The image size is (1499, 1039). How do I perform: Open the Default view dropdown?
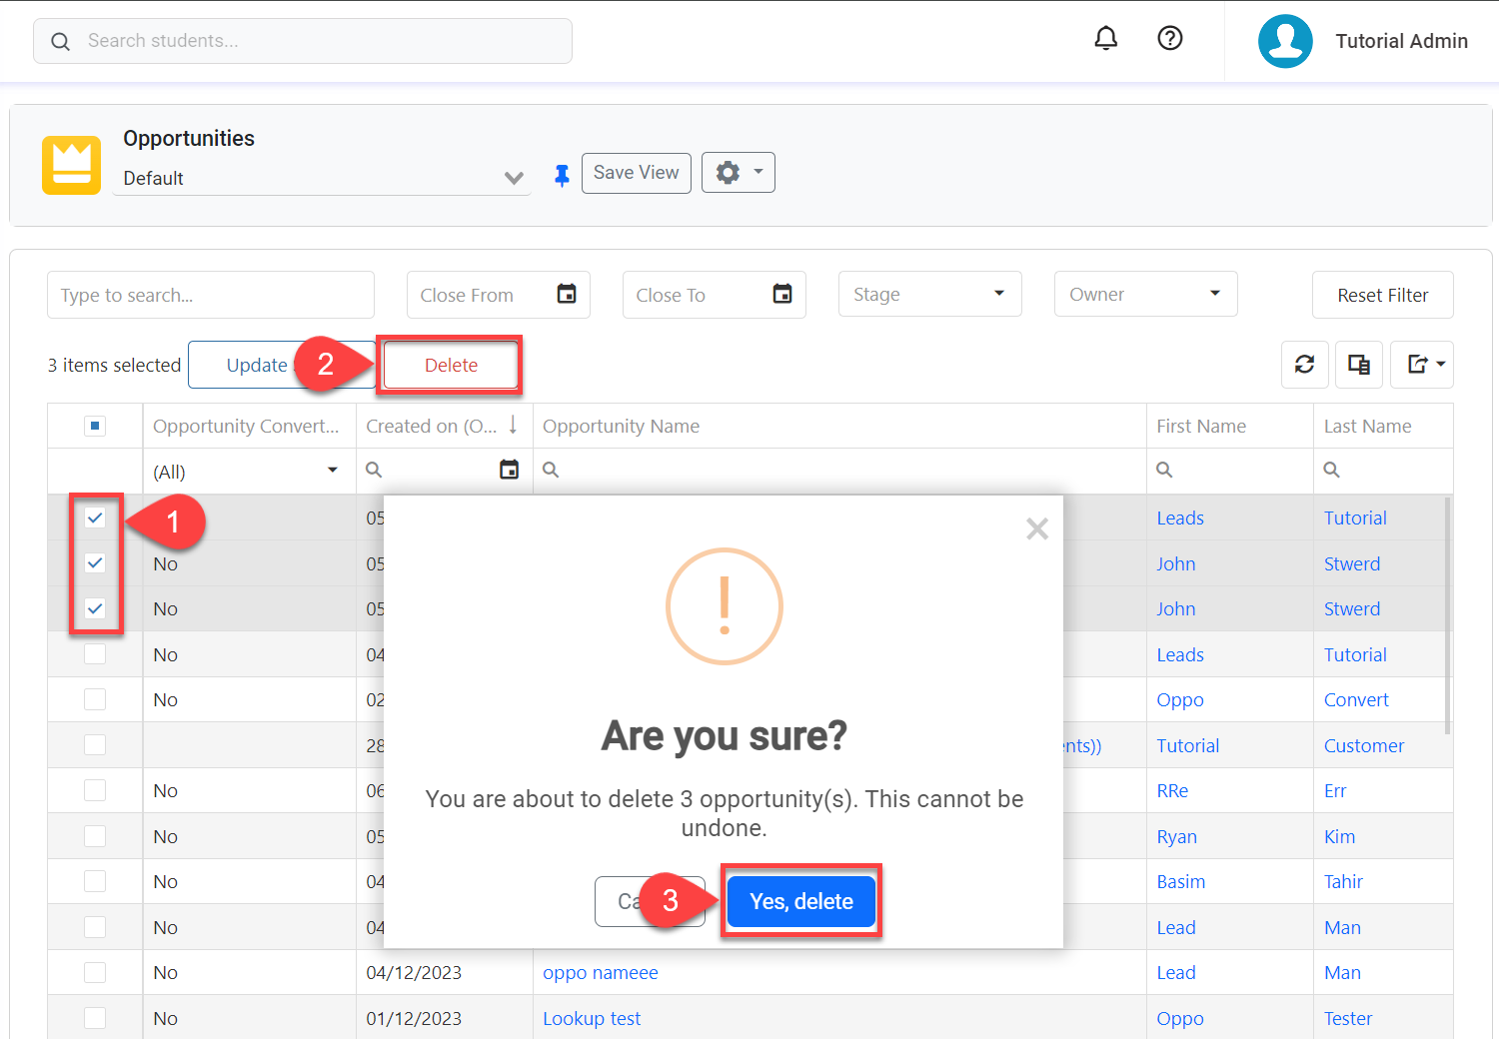click(x=321, y=178)
